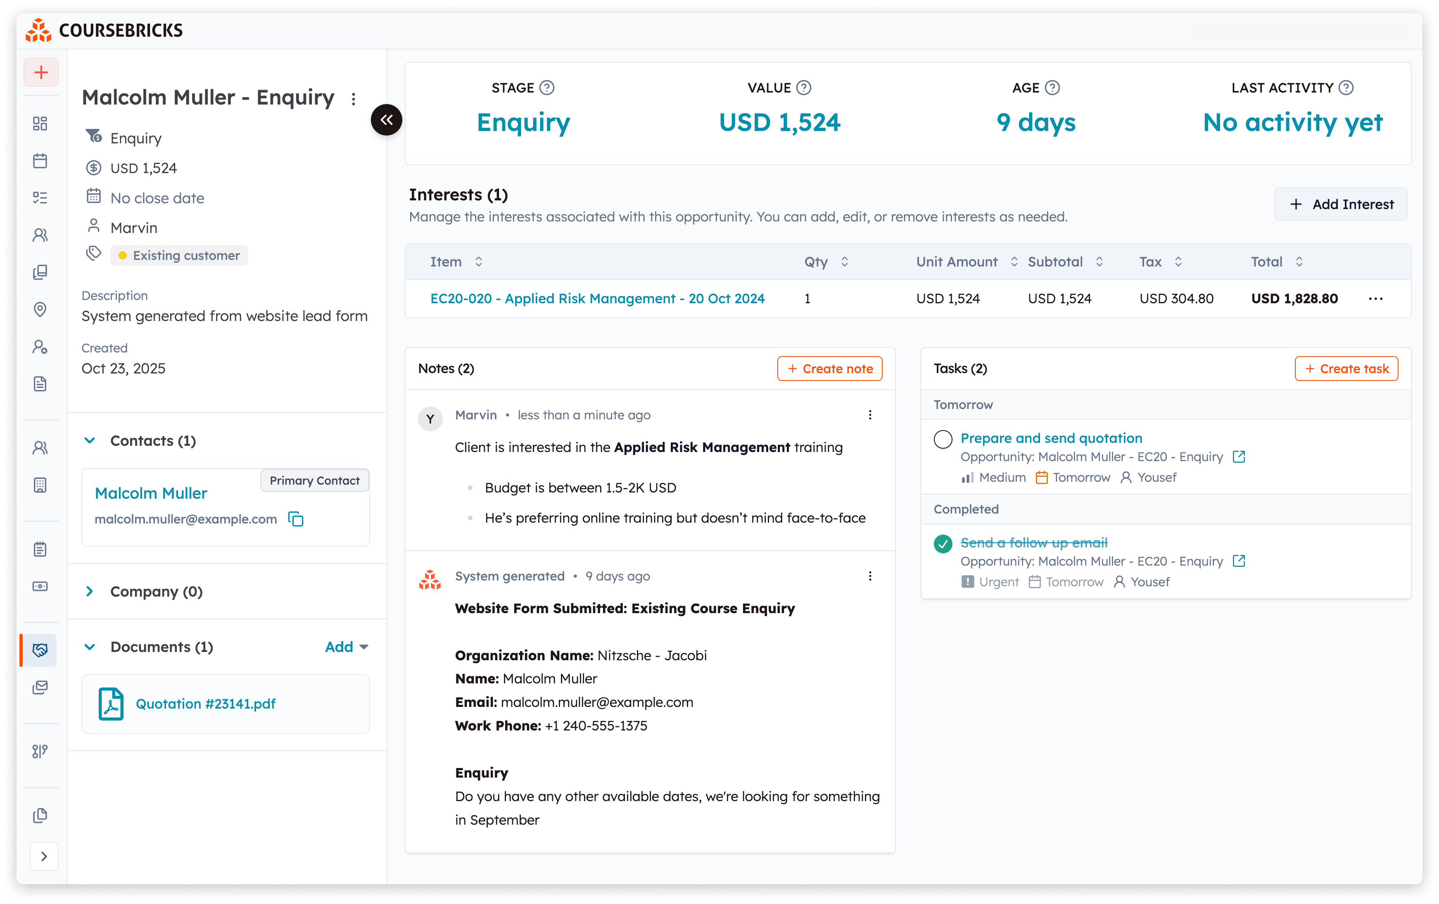
Task: Click the location pin icon in sidebar
Action: click(x=40, y=309)
